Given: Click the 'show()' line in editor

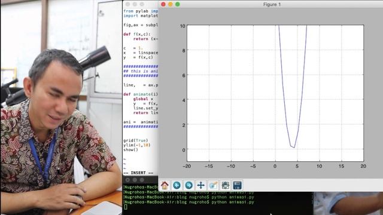Looking at the screenshot, I should point(130,150).
